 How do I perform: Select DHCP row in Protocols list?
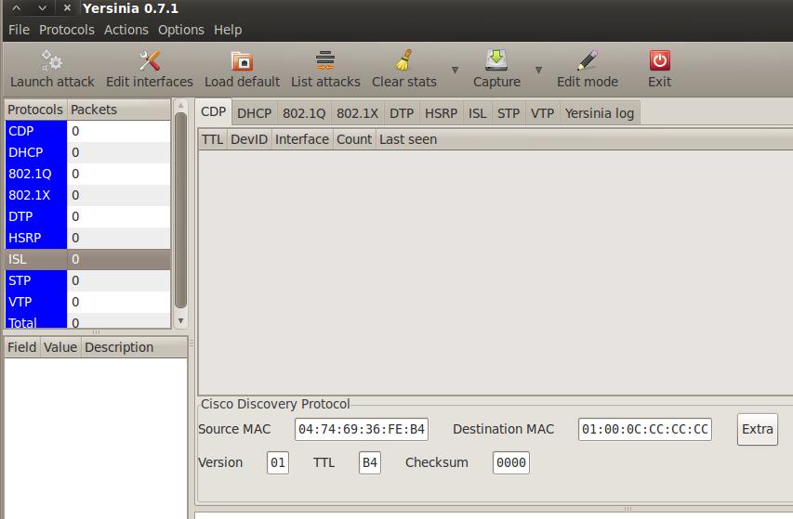pos(87,152)
